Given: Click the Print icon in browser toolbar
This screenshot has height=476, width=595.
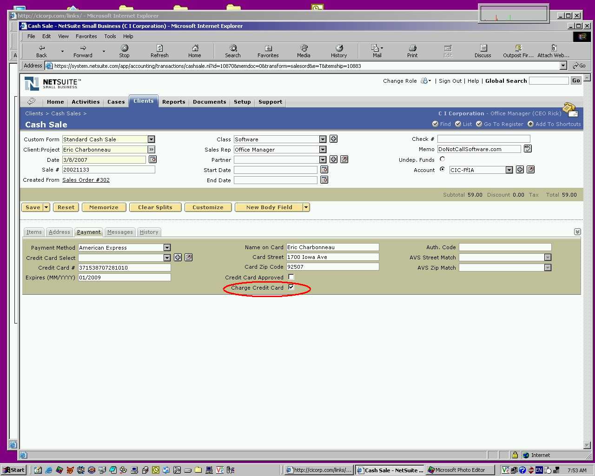Looking at the screenshot, I should 412,51.
